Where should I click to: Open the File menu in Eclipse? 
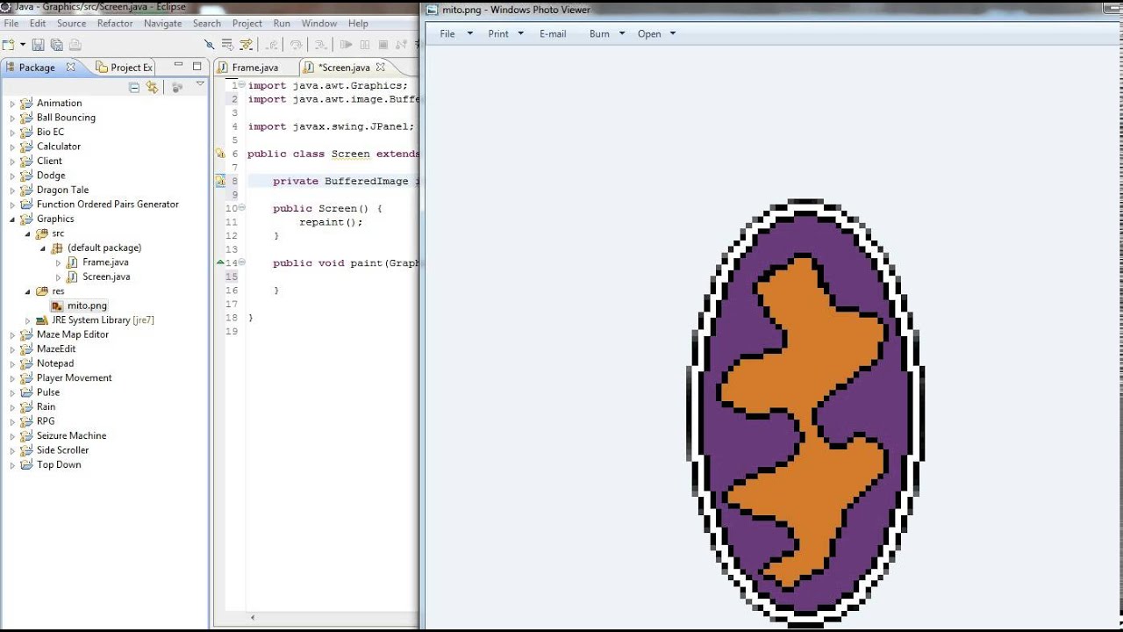[11, 24]
